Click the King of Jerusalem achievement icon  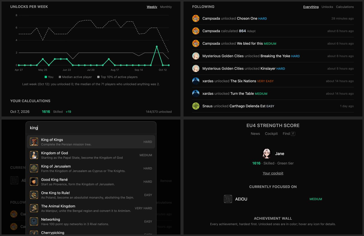34,168
